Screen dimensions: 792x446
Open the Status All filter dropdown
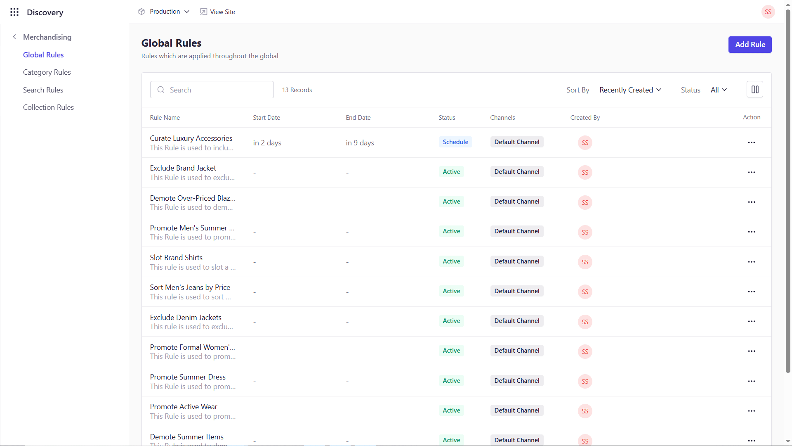(718, 90)
